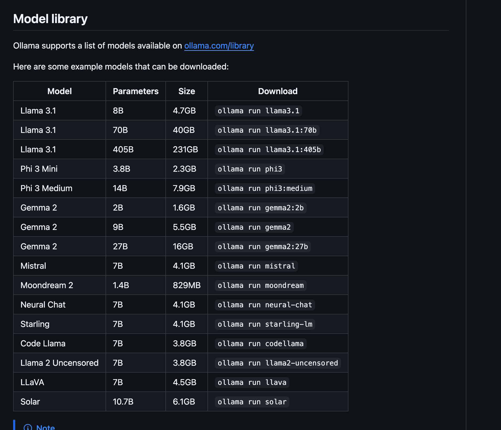This screenshot has width=501, height=430.
Task: Select the 'ollama run neural-chat' command
Action: [265, 305]
